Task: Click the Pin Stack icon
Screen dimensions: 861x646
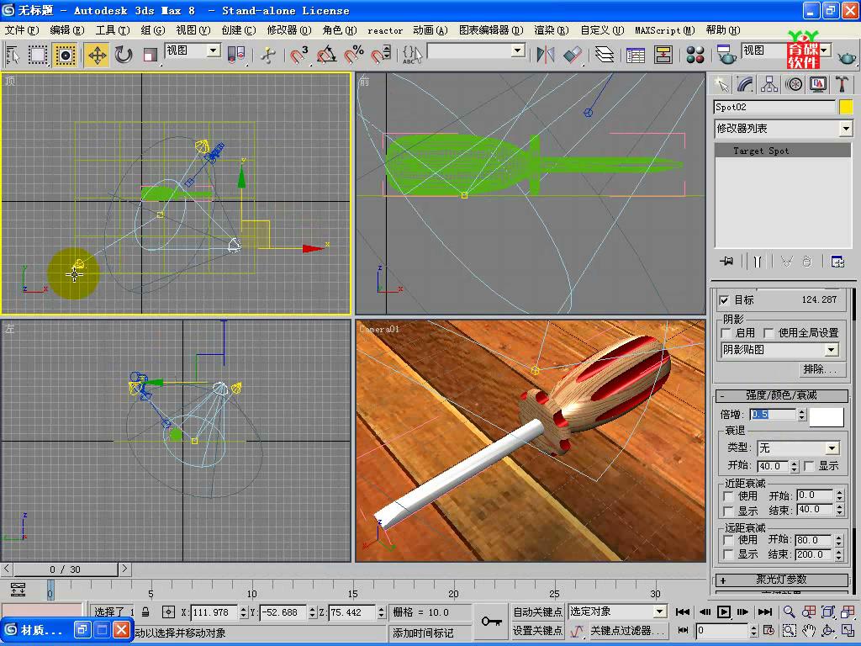Action: point(726,262)
